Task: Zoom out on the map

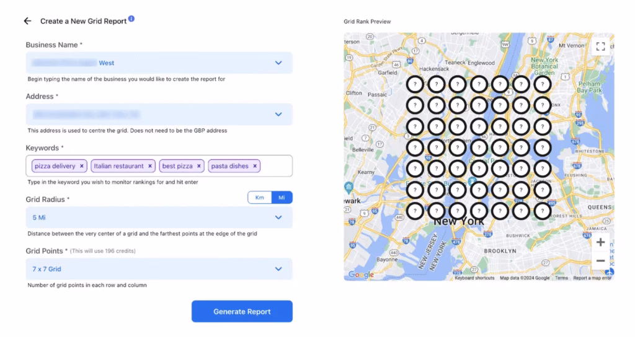Action: (600, 261)
